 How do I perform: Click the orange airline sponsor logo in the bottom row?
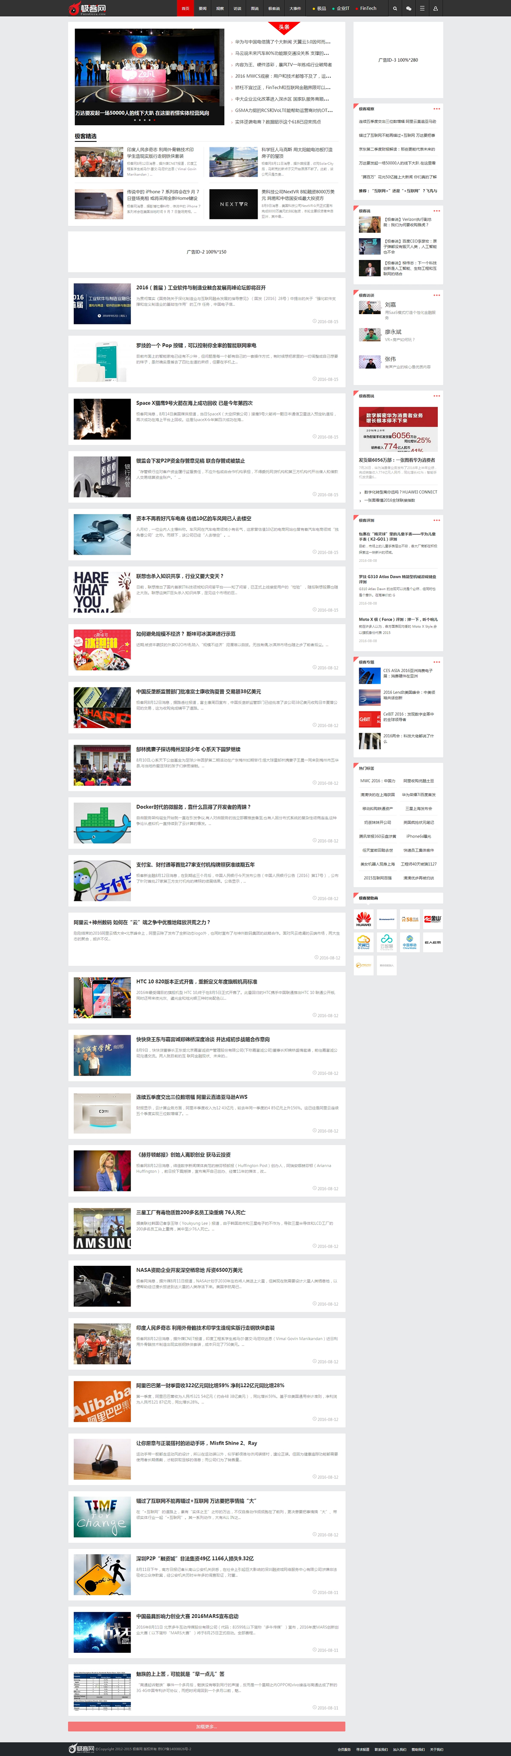(x=364, y=965)
